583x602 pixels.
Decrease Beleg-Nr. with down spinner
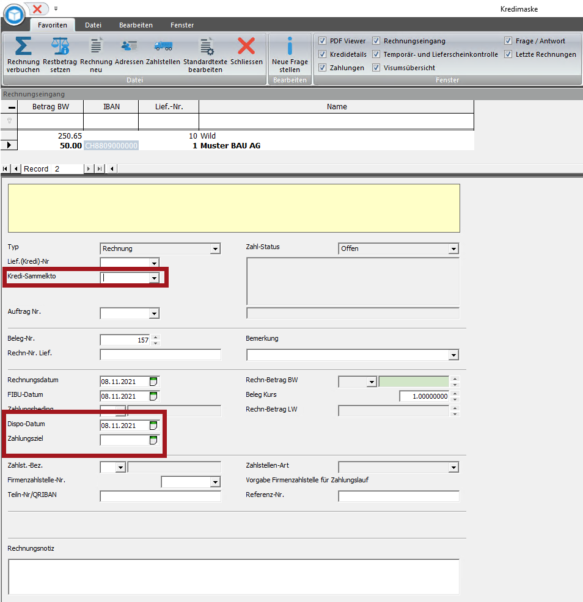coord(156,343)
